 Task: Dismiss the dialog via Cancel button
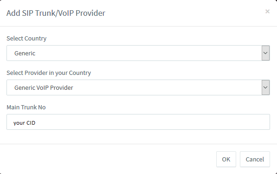coord(255,159)
